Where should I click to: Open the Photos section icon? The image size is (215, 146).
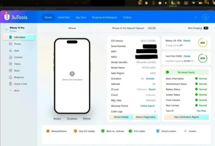click(x=10, y=44)
